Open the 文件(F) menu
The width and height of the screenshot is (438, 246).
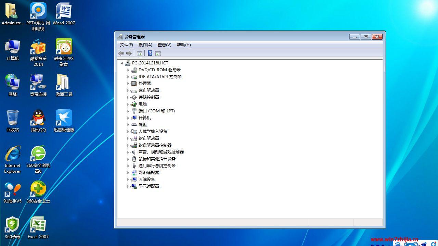click(x=127, y=45)
